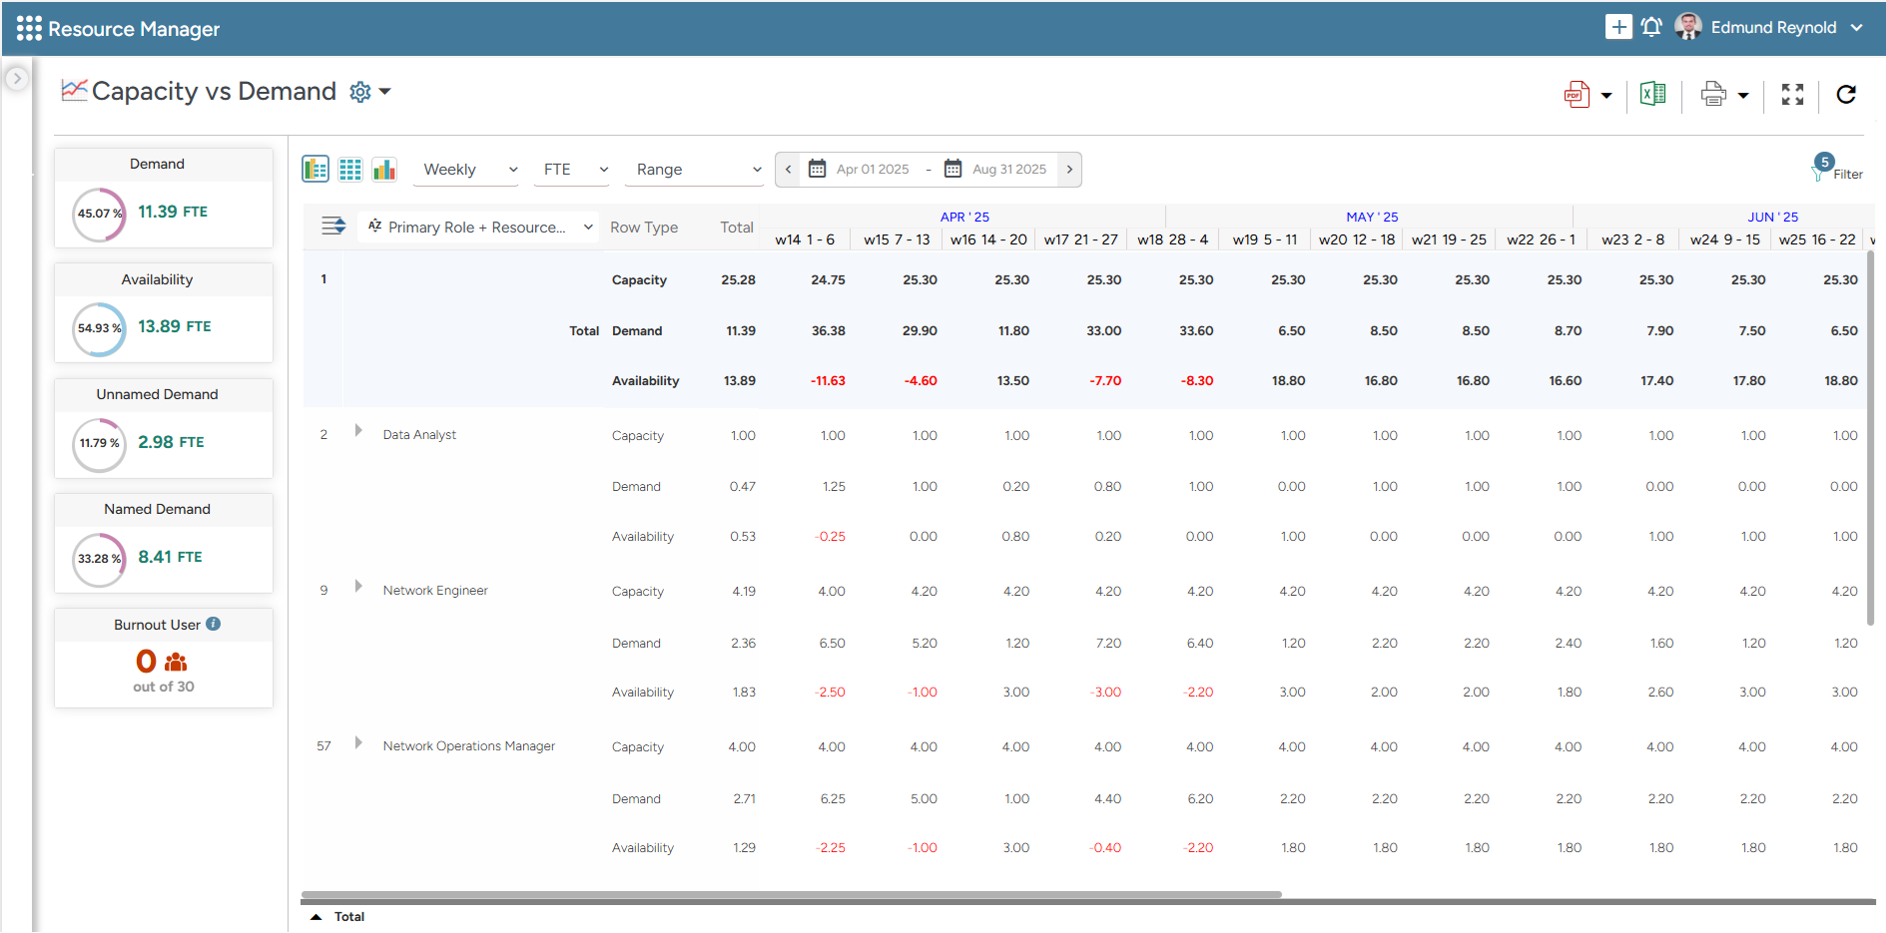This screenshot has height=933, width=1886.
Task: Go to the next date range
Action: point(1069,170)
